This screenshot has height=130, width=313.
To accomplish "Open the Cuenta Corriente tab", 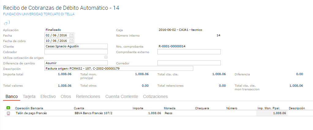I will pyautogui.click(x=122, y=96).
